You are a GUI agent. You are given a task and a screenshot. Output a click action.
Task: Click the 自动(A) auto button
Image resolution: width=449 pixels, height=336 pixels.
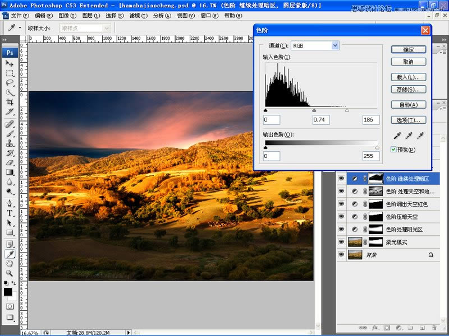[x=408, y=105]
